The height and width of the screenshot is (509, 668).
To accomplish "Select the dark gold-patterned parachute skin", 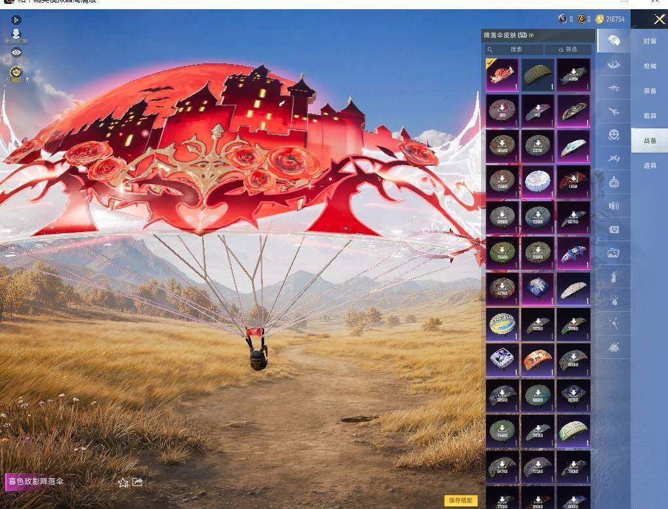I will click(574, 111).
